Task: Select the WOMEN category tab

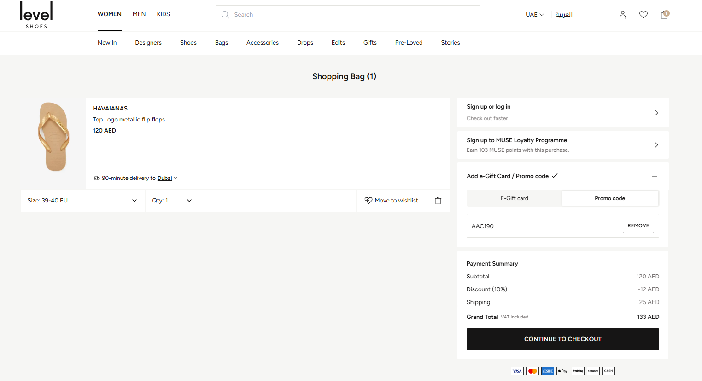Action: pos(110,14)
